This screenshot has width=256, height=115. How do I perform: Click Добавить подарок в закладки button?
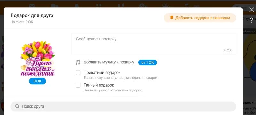click(x=200, y=18)
